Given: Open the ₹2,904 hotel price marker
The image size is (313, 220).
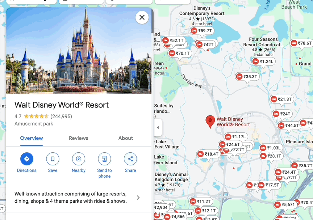Looking at the screenshot, I should (x=161, y=207).
